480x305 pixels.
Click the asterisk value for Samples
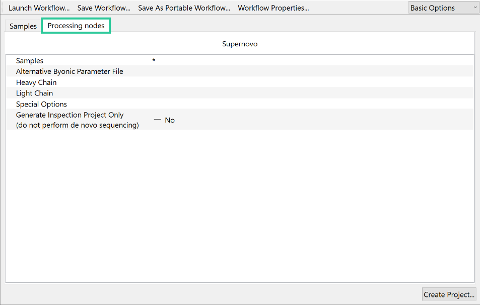click(154, 60)
